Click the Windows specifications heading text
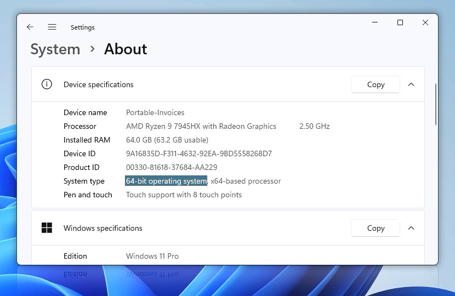The image size is (455, 296). 103,228
